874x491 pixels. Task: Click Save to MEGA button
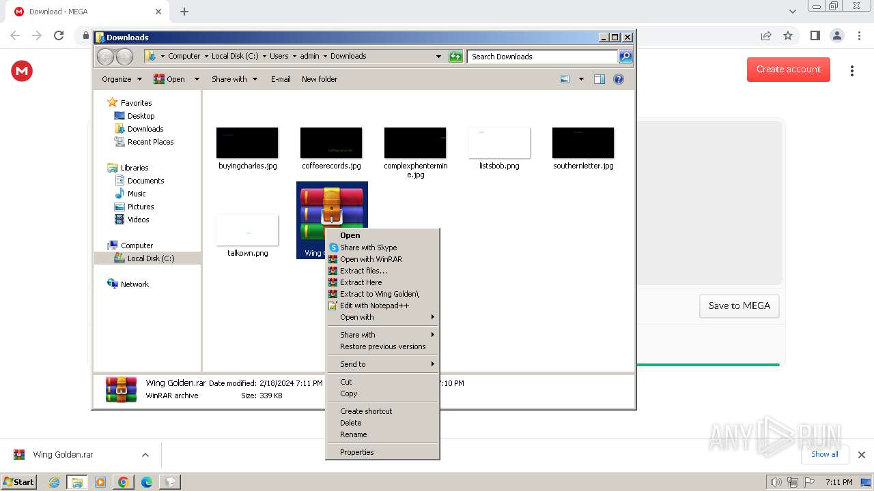point(739,306)
